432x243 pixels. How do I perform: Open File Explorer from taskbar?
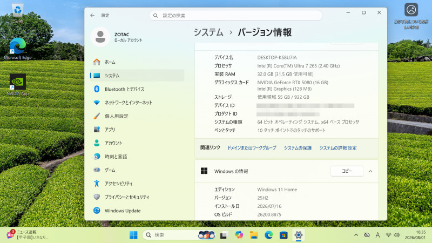coord(254,235)
